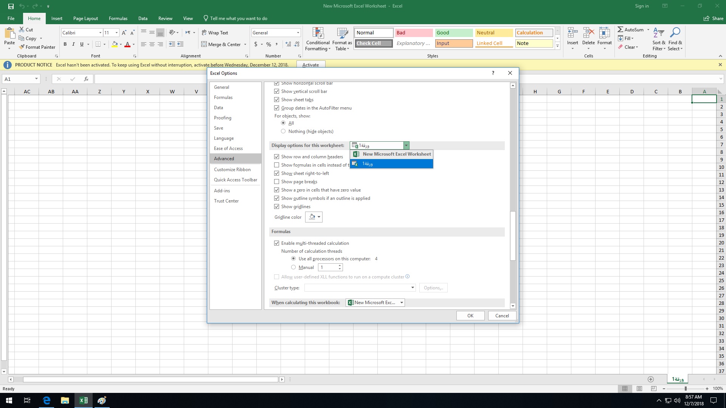Increase font size with the larger A icon
Viewport: 726px width, 408px height.
click(124, 33)
